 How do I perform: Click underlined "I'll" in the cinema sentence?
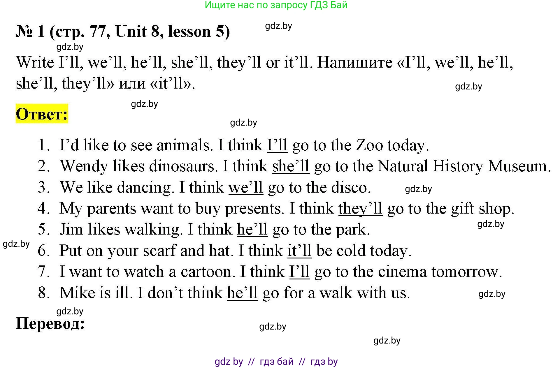click(x=299, y=272)
